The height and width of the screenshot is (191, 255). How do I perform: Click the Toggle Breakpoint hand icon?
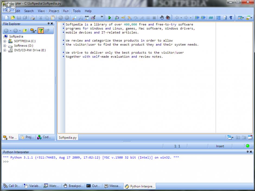162,18
